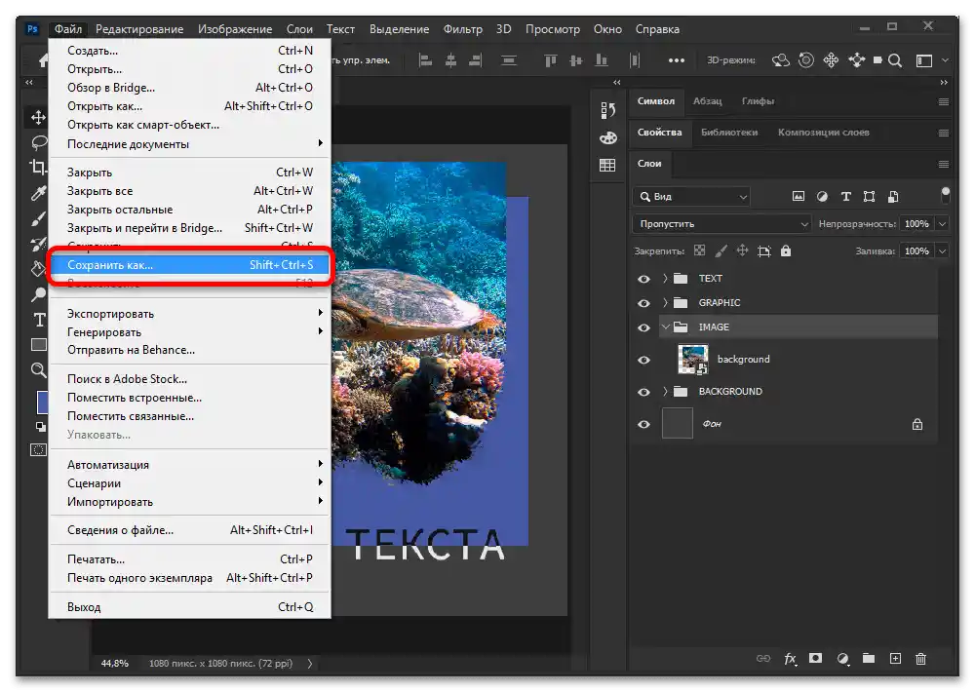
Task: Click the 3D orbit camera icon
Action: tap(781, 60)
